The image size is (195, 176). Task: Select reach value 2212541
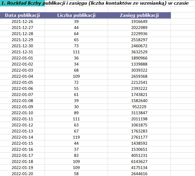(x=139, y=82)
